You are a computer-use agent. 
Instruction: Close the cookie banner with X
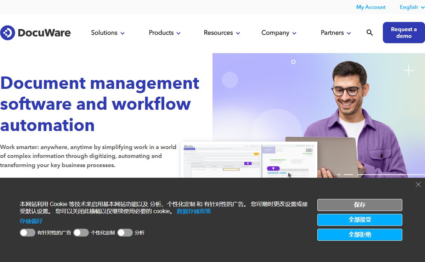(x=418, y=184)
